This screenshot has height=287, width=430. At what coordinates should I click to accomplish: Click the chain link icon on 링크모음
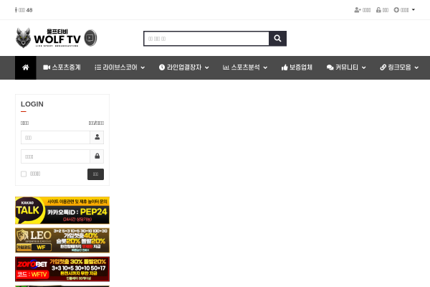383,67
